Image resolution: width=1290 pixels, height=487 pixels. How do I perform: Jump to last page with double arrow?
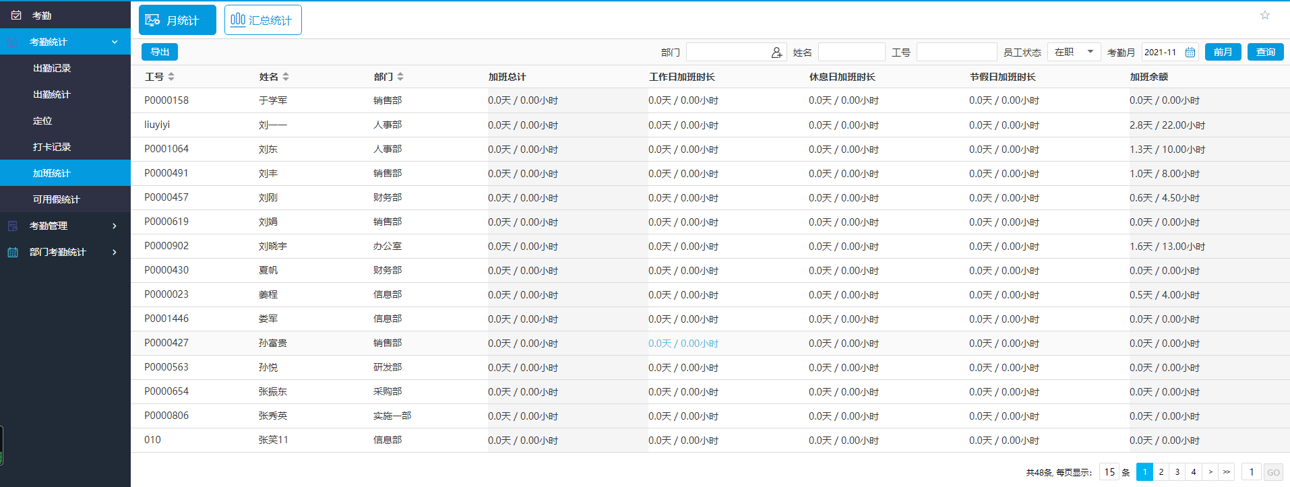(1227, 472)
